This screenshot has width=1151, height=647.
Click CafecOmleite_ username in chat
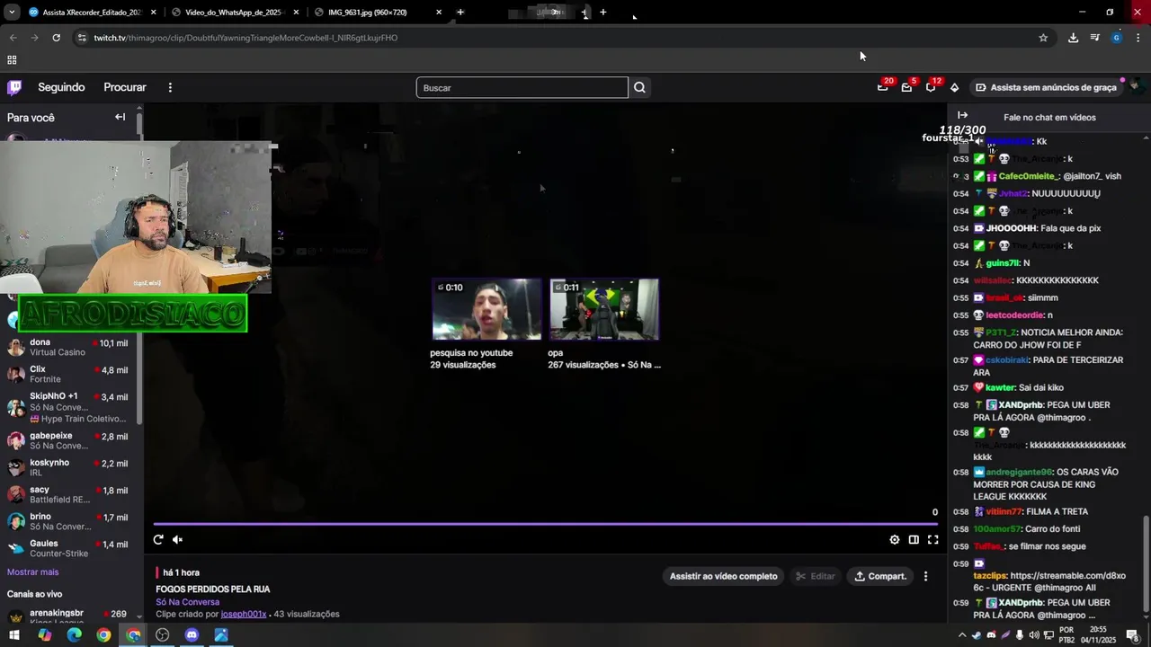pyautogui.click(x=1029, y=176)
